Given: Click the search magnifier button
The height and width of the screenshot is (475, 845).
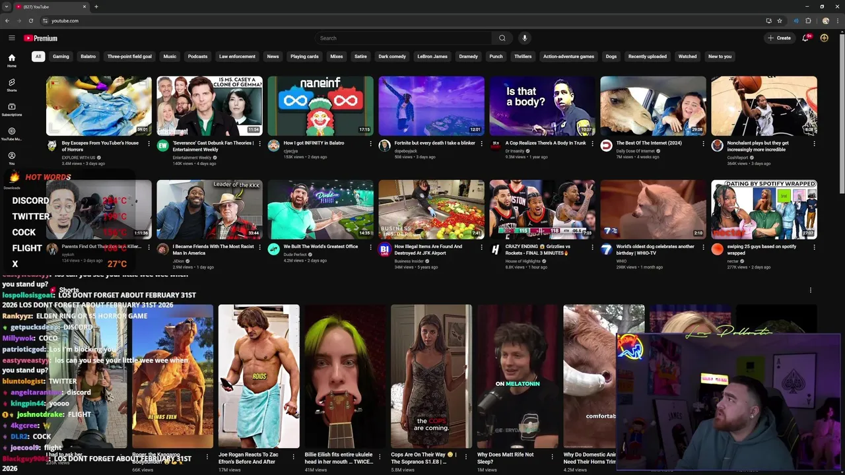Looking at the screenshot, I should 502,38.
